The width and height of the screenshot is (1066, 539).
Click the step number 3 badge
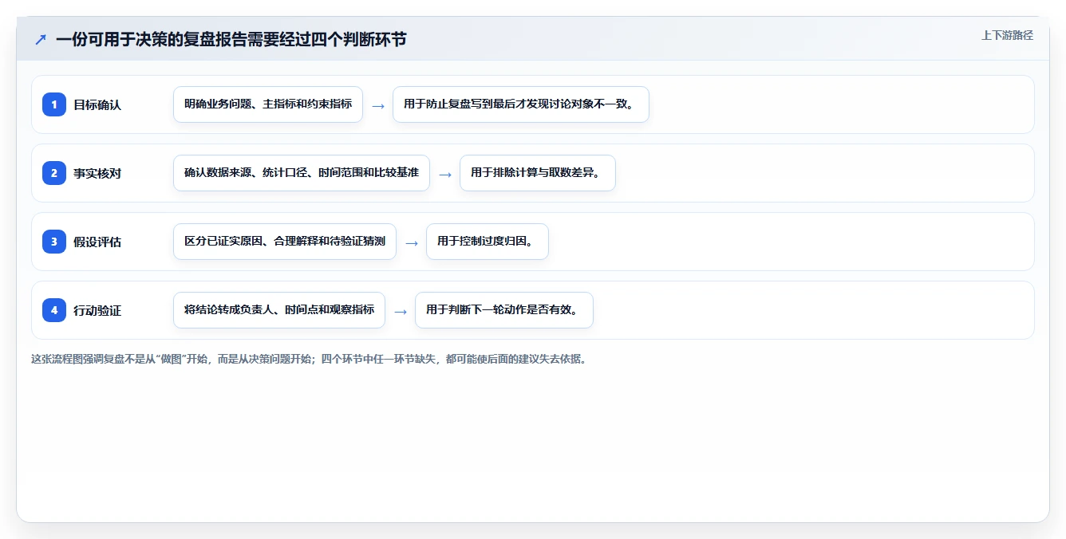coord(54,242)
